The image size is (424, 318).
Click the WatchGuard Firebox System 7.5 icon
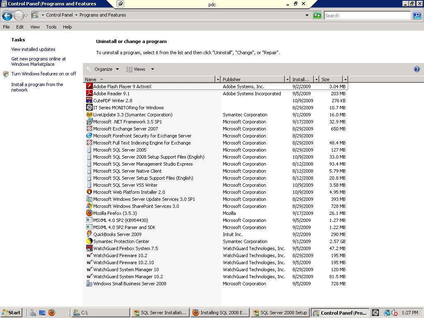point(89,248)
